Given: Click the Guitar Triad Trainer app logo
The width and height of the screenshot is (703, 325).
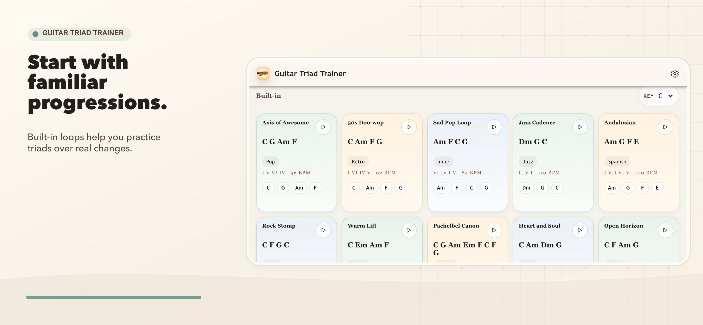Looking at the screenshot, I should coord(263,73).
